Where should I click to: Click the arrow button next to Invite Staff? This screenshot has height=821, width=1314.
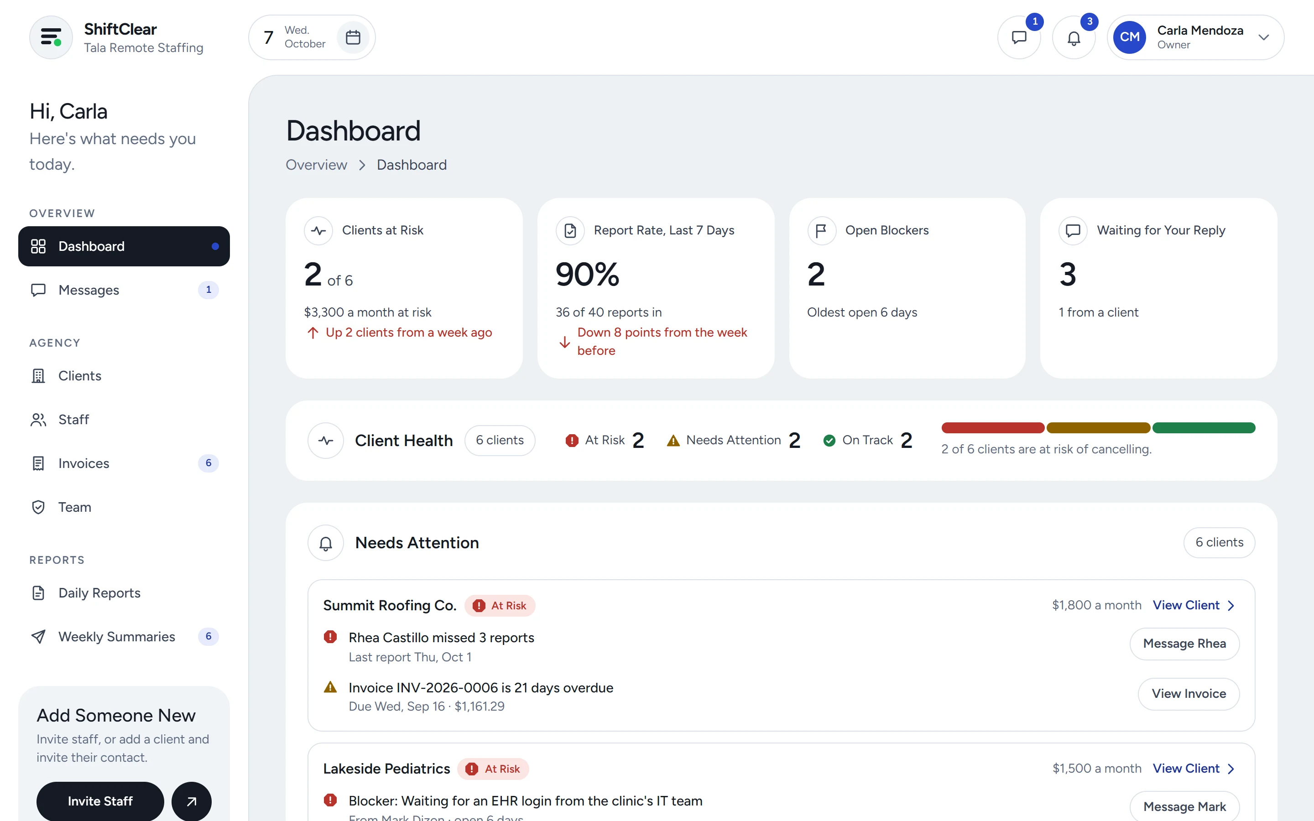tap(192, 801)
